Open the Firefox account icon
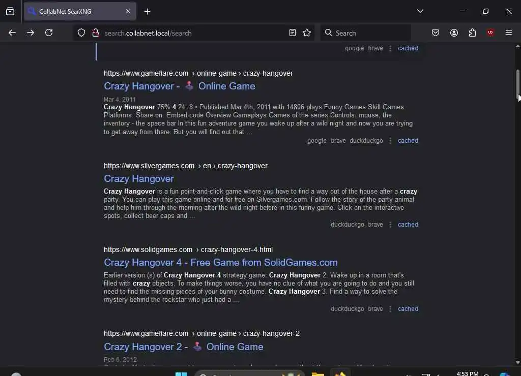 point(454,33)
